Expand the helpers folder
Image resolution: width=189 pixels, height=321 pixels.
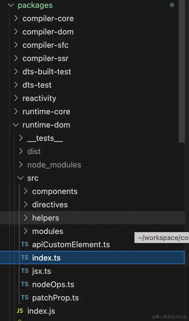point(25,218)
